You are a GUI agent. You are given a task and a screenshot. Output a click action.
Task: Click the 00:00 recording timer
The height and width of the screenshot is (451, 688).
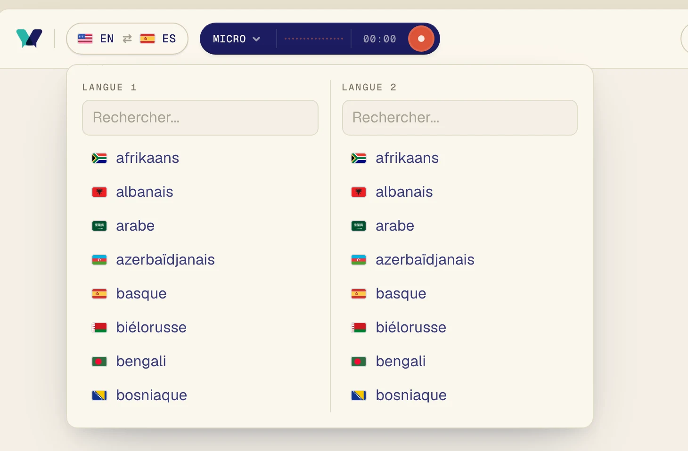(380, 39)
